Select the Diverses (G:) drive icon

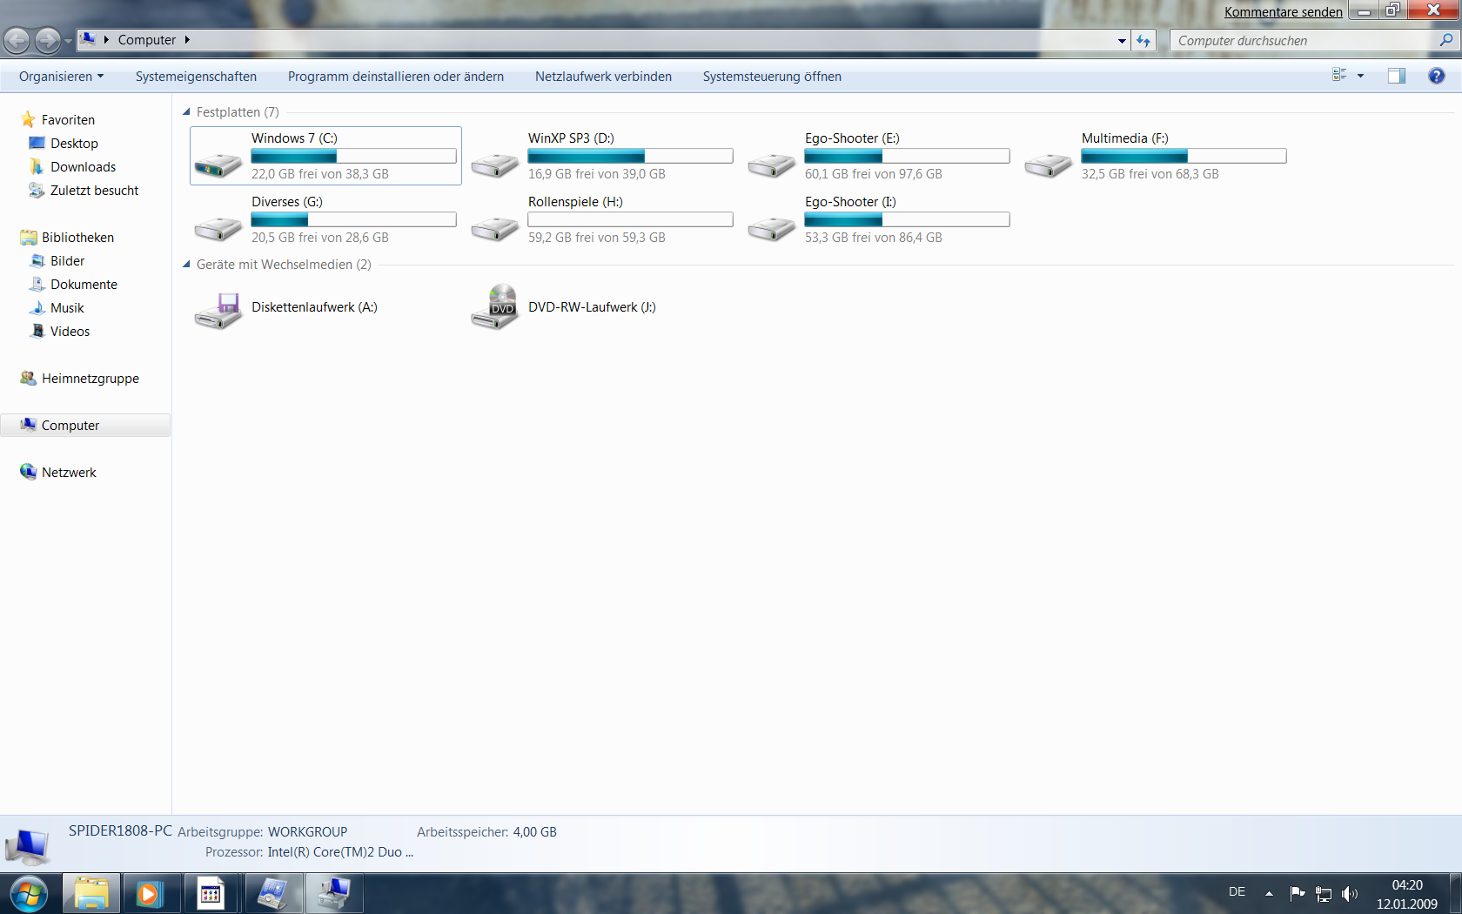tap(218, 228)
